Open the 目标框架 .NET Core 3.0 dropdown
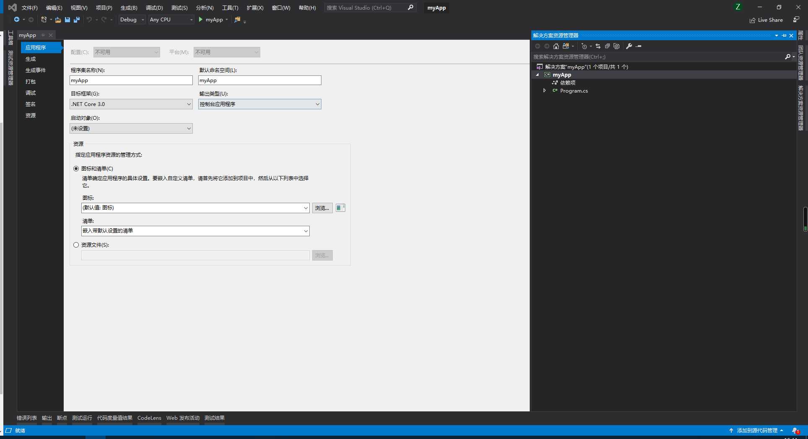The width and height of the screenshot is (808, 439). pyautogui.click(x=131, y=104)
